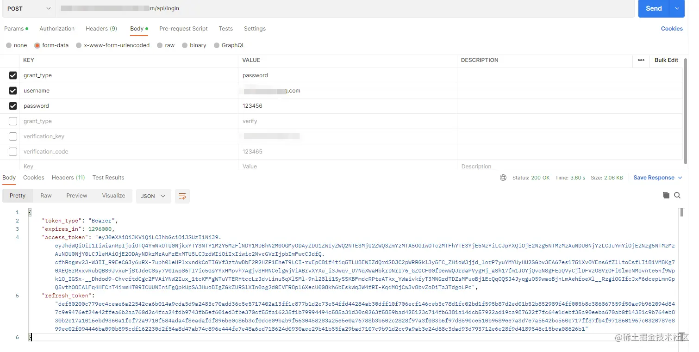Select the raw body type
Screen dimensions: 699x352
coord(166,45)
